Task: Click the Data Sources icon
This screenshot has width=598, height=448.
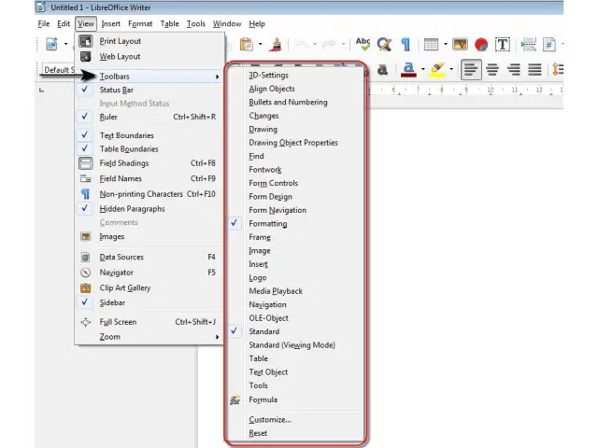Action: coord(86,258)
